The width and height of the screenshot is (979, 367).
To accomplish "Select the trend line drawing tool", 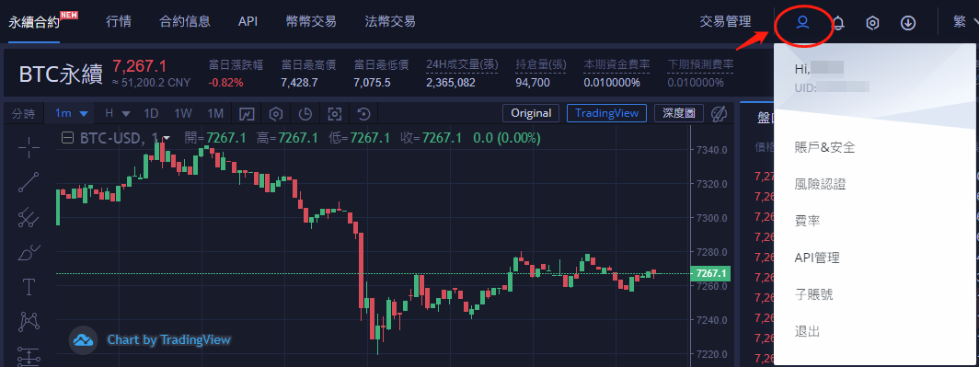I will 29,182.
